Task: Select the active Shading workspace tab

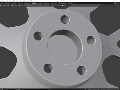Action: point(34,3)
